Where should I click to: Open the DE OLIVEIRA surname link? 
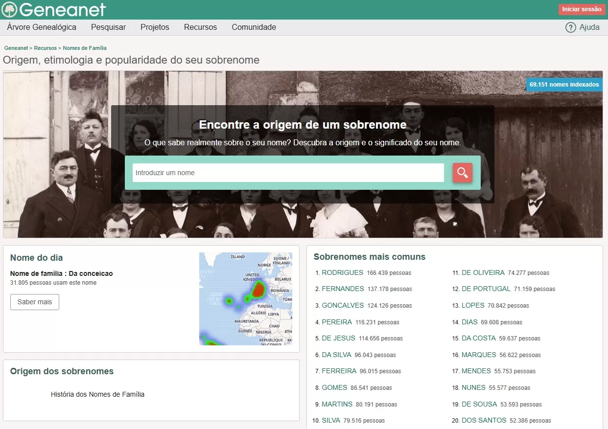[483, 272]
